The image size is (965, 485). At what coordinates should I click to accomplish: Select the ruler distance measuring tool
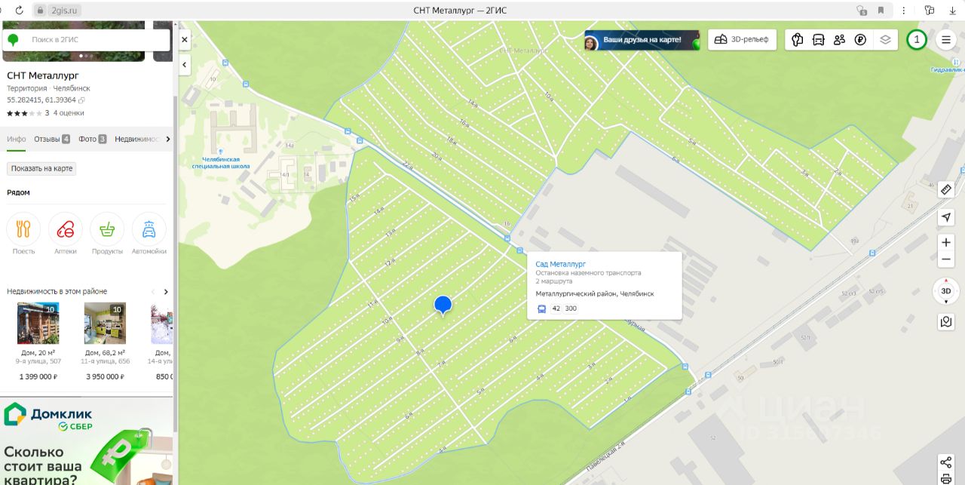pyautogui.click(x=946, y=189)
